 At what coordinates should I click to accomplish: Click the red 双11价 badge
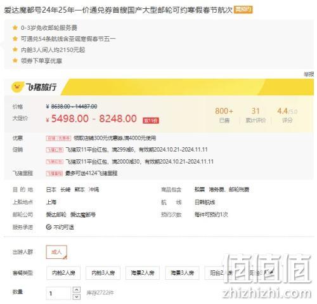click(151, 121)
